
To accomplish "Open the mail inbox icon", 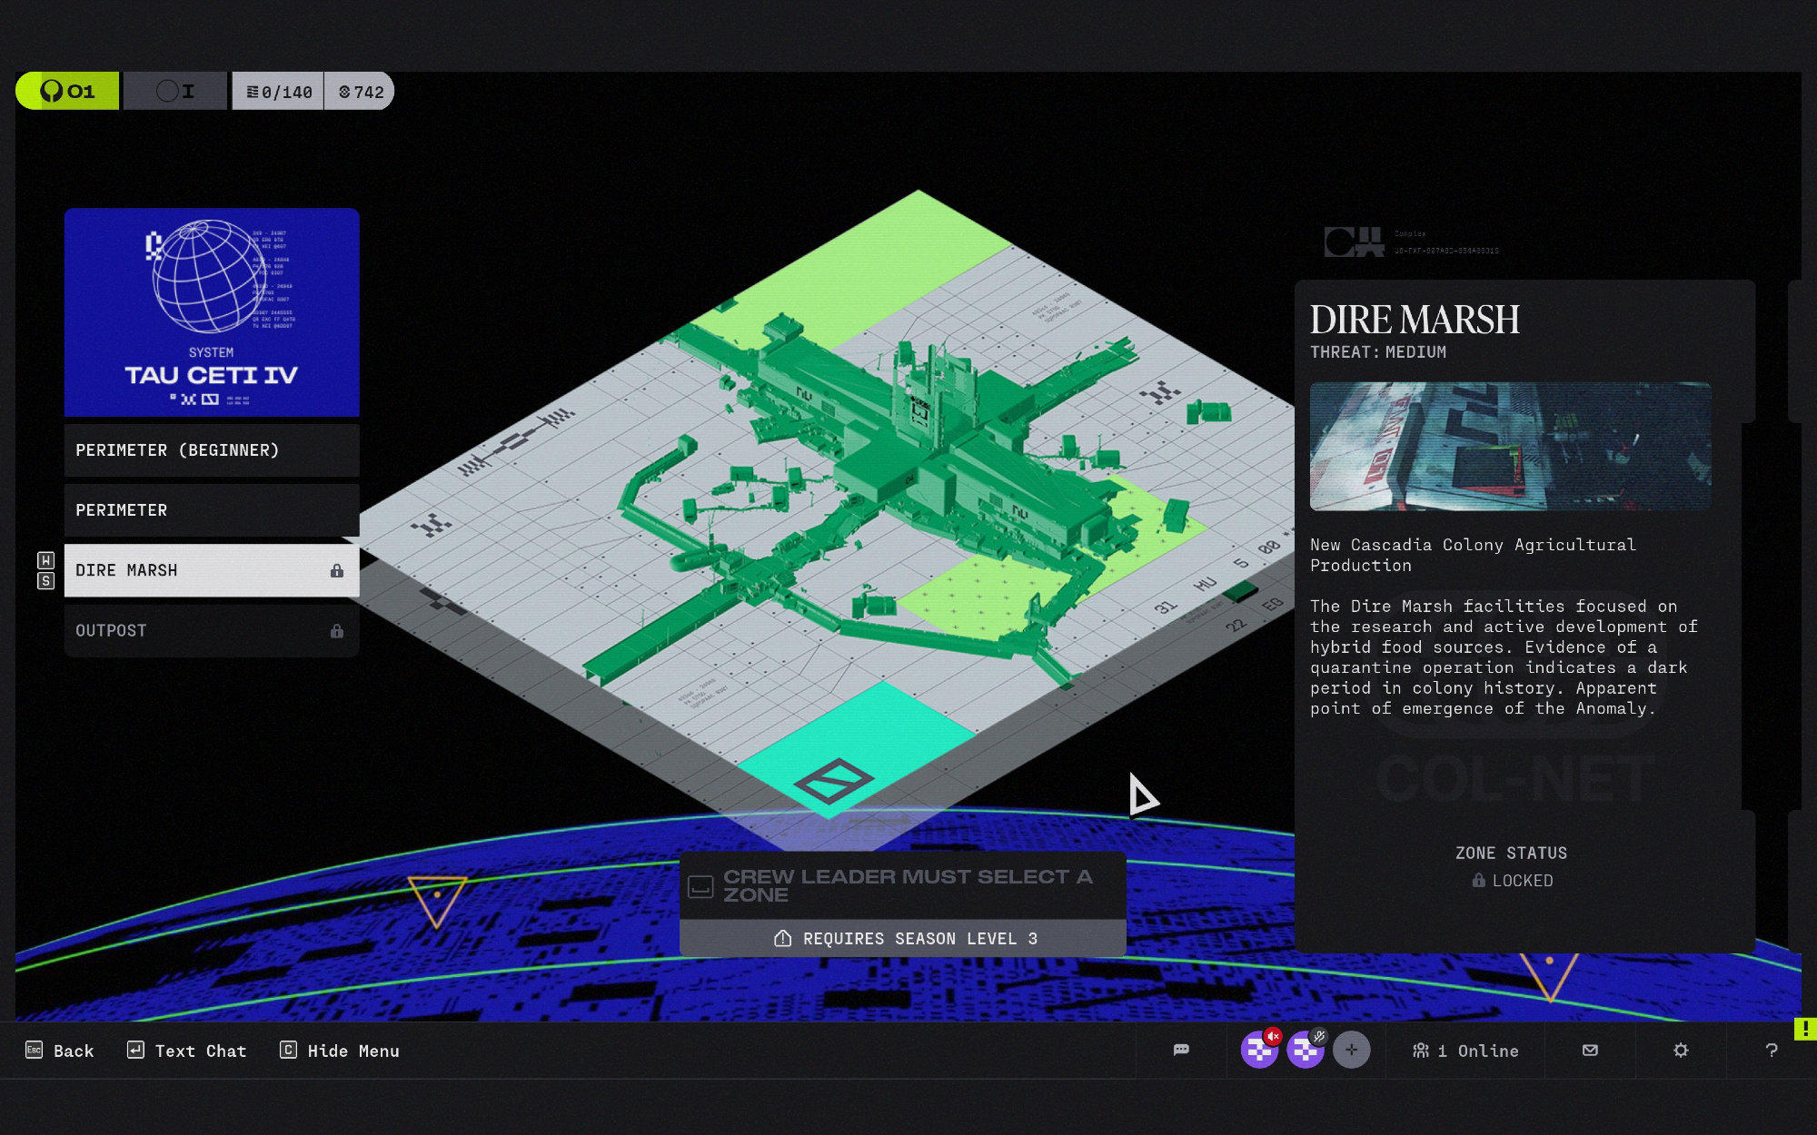I will (1590, 1050).
